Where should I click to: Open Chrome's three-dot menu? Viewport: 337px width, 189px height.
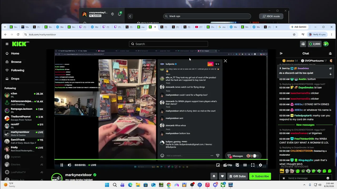coord(331,34)
